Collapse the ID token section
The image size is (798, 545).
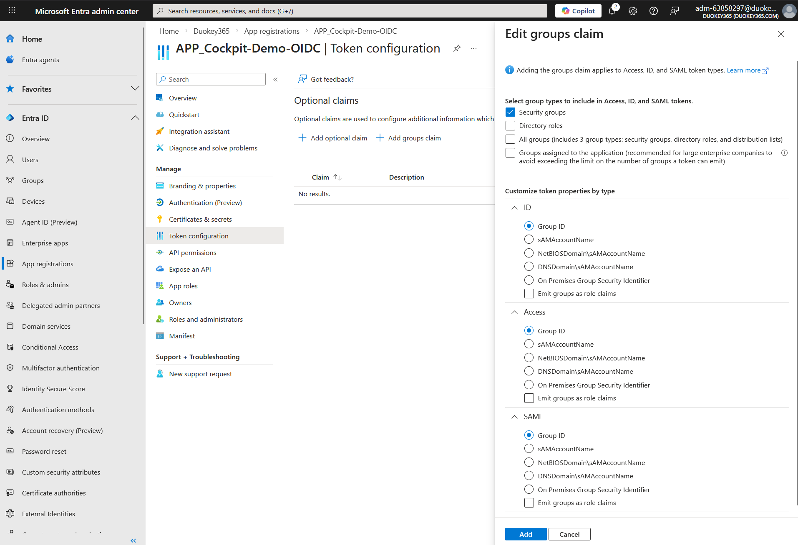[515, 207]
